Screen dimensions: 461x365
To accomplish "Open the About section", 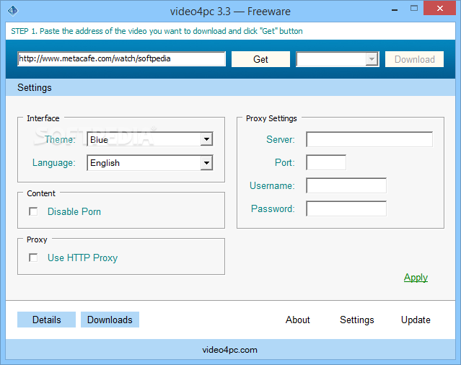I will (x=297, y=320).
